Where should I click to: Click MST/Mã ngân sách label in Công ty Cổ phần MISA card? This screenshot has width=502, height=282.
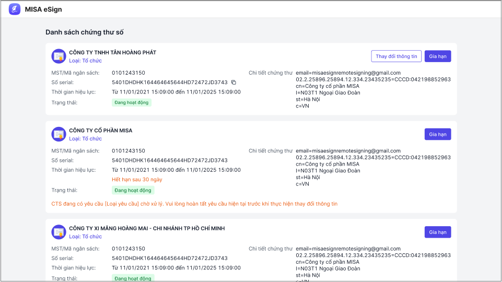[x=75, y=151]
